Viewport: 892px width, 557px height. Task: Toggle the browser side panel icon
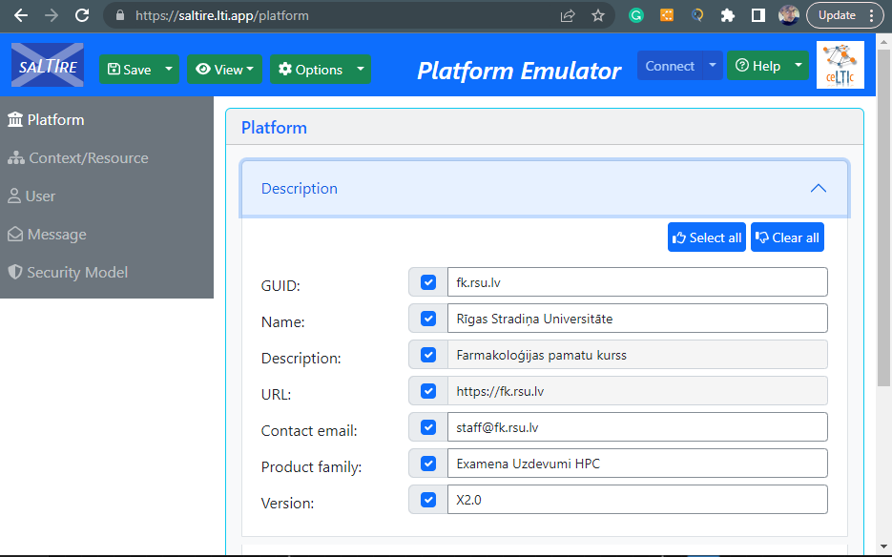[757, 15]
